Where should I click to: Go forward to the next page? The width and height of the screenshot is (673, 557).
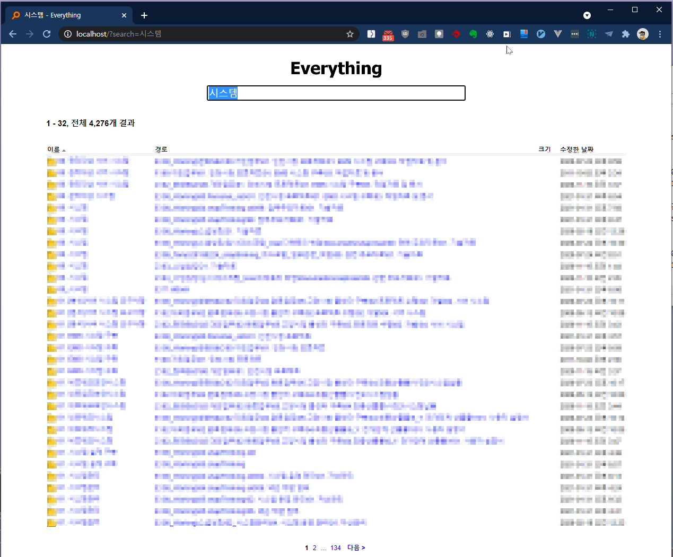pos(30,34)
